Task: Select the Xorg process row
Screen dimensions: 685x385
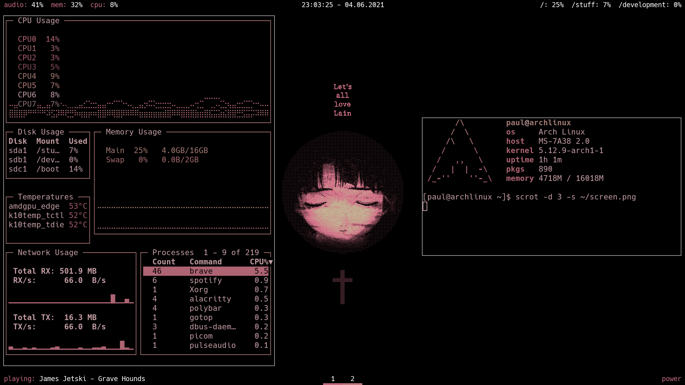Action: click(x=206, y=290)
